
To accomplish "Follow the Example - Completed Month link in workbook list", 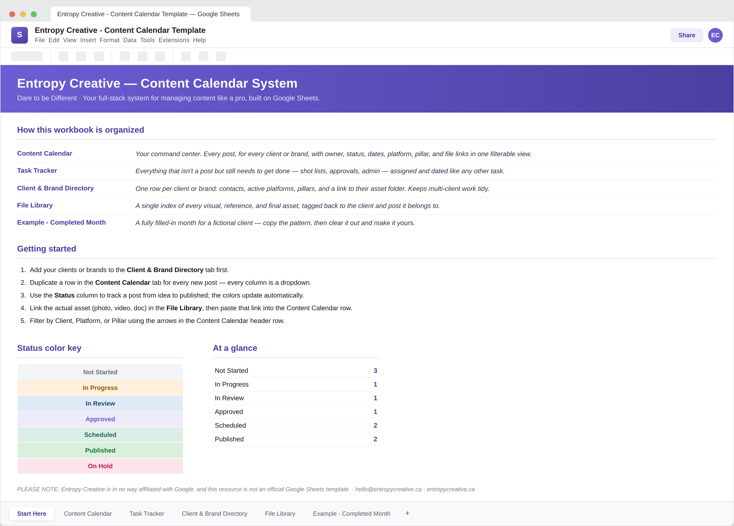I will pyautogui.click(x=61, y=222).
